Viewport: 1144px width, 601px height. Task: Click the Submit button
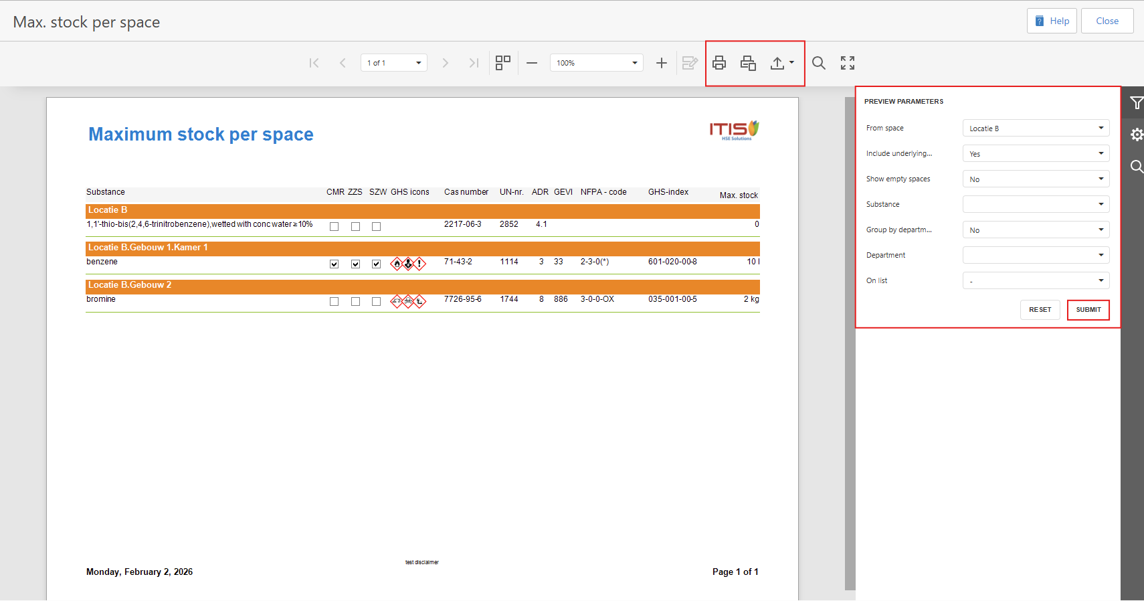(x=1088, y=310)
